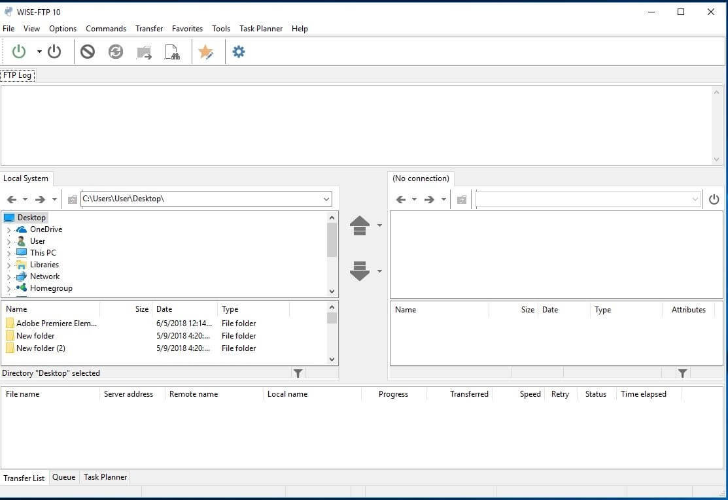Open the Task Planner menu
The width and height of the screenshot is (728, 500).
click(x=261, y=29)
